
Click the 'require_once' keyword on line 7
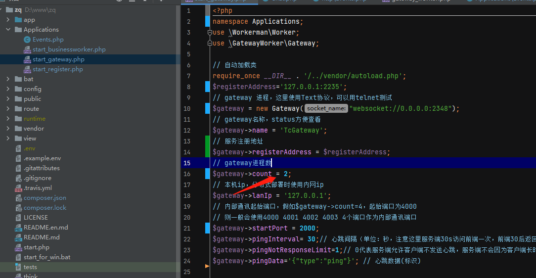(236, 76)
